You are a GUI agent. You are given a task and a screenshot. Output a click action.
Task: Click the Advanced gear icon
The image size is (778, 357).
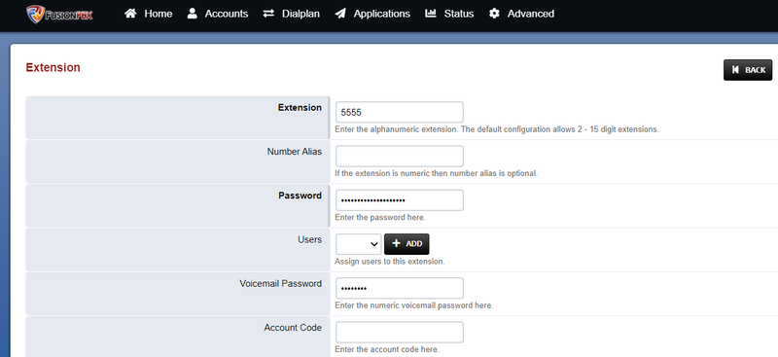pyautogui.click(x=494, y=14)
